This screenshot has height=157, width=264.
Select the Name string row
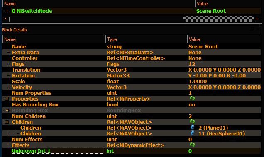tap(132, 46)
